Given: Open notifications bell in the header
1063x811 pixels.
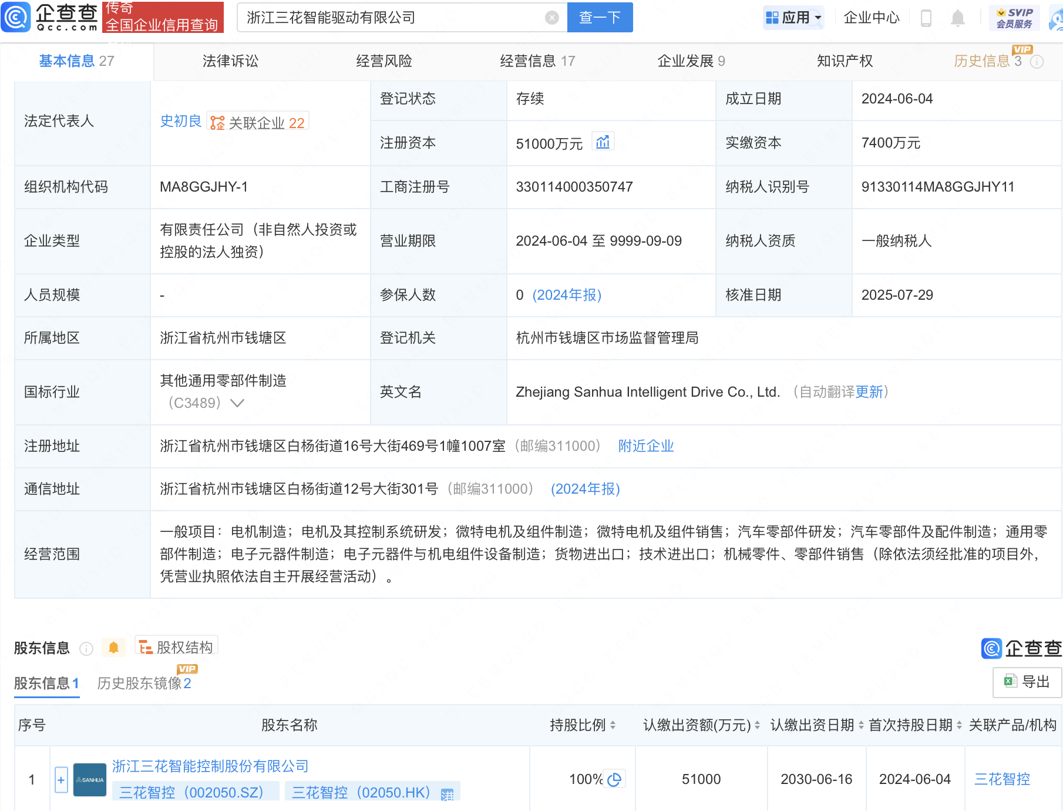Looking at the screenshot, I should point(958,18).
